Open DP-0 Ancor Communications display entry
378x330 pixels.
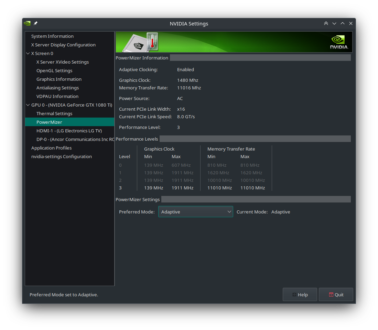(x=75, y=140)
